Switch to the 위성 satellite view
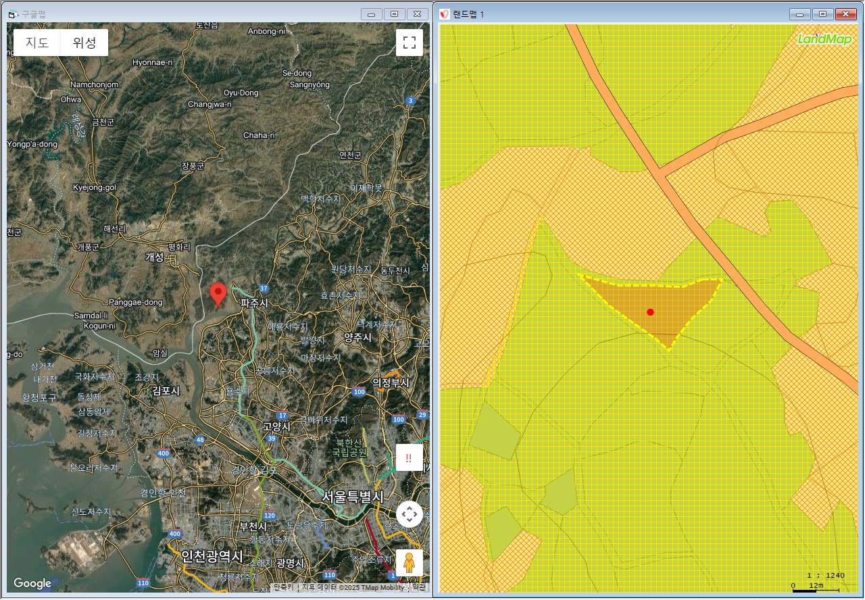 84,43
